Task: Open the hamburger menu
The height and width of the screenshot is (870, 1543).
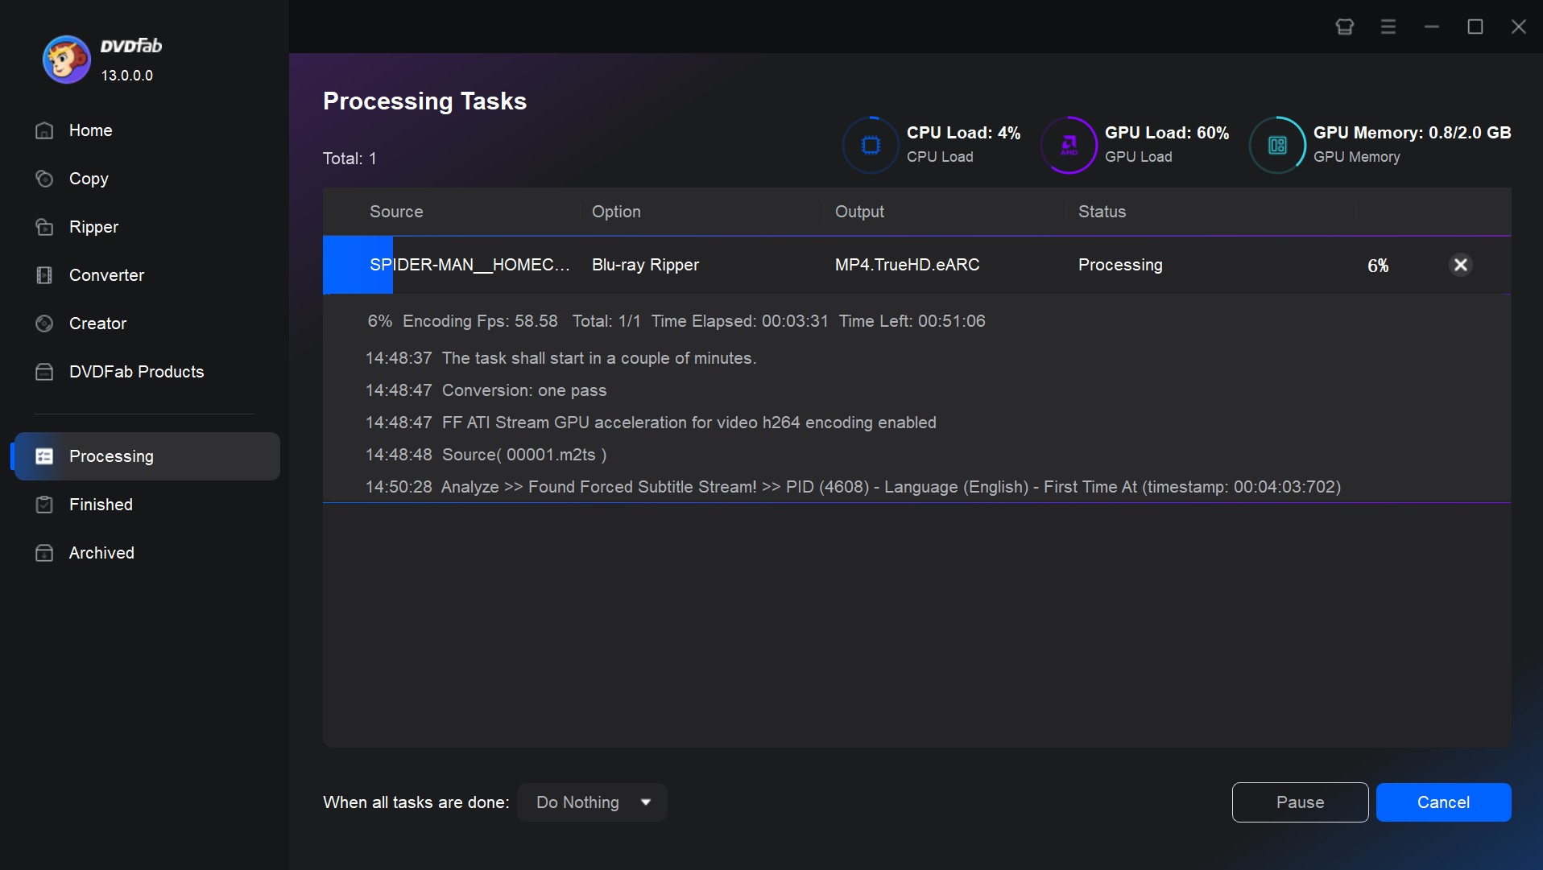Action: point(1388,26)
